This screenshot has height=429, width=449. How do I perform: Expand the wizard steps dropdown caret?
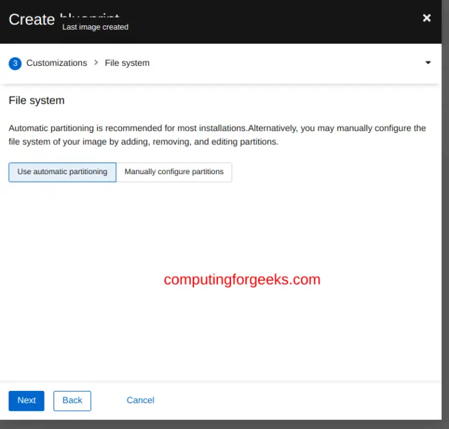[428, 63]
